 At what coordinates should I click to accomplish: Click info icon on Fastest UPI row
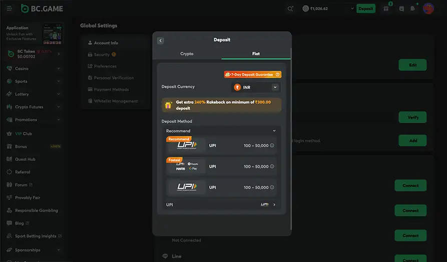[272, 166]
